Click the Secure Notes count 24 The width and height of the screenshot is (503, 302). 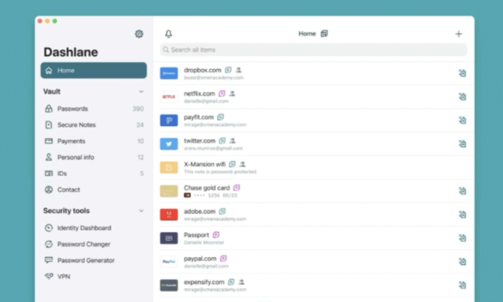pyautogui.click(x=140, y=124)
